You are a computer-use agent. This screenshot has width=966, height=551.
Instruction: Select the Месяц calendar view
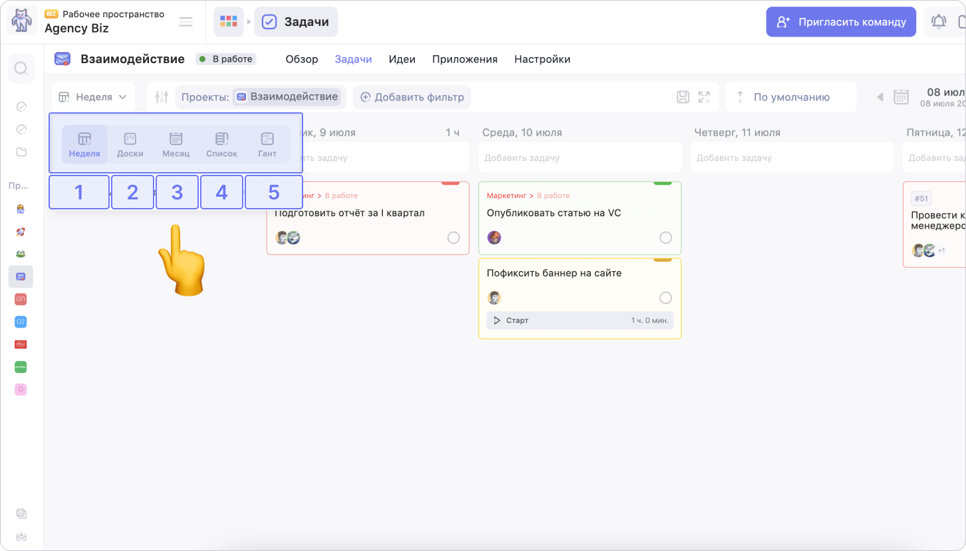click(x=176, y=145)
